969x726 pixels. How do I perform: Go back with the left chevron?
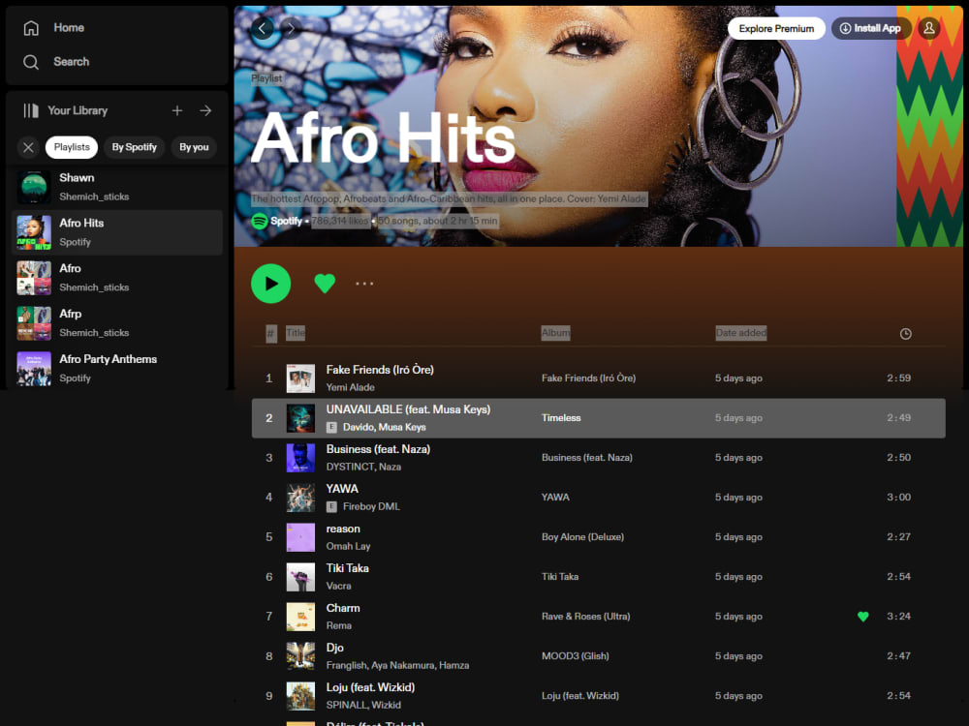pyautogui.click(x=262, y=28)
